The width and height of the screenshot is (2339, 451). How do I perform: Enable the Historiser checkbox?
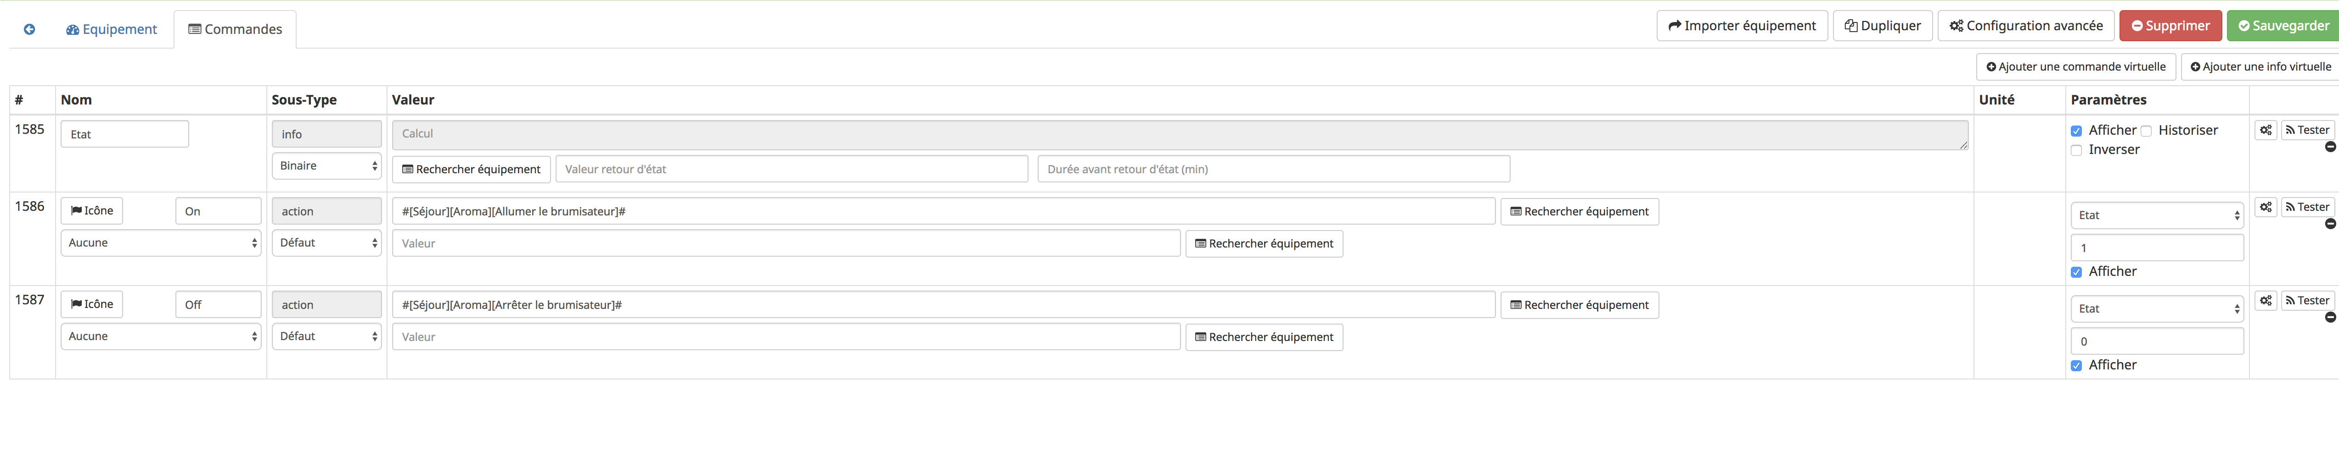pos(2147,132)
